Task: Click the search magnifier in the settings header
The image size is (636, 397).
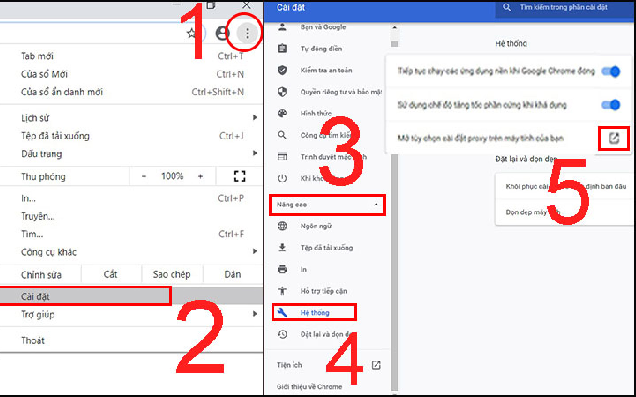Action: pyautogui.click(x=507, y=7)
